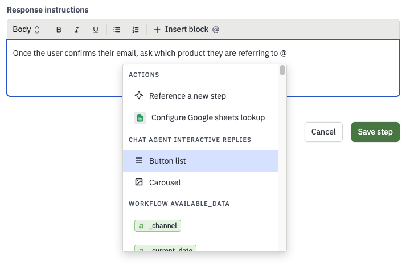This screenshot has height=264, width=406.
Task: Click the sparkle icon beside Reference a new step
Action: tap(139, 95)
